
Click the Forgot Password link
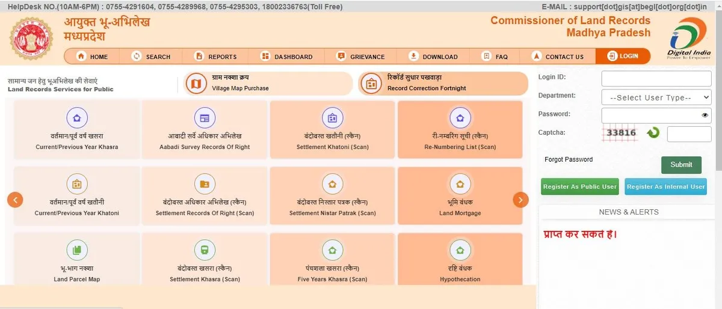(x=569, y=160)
